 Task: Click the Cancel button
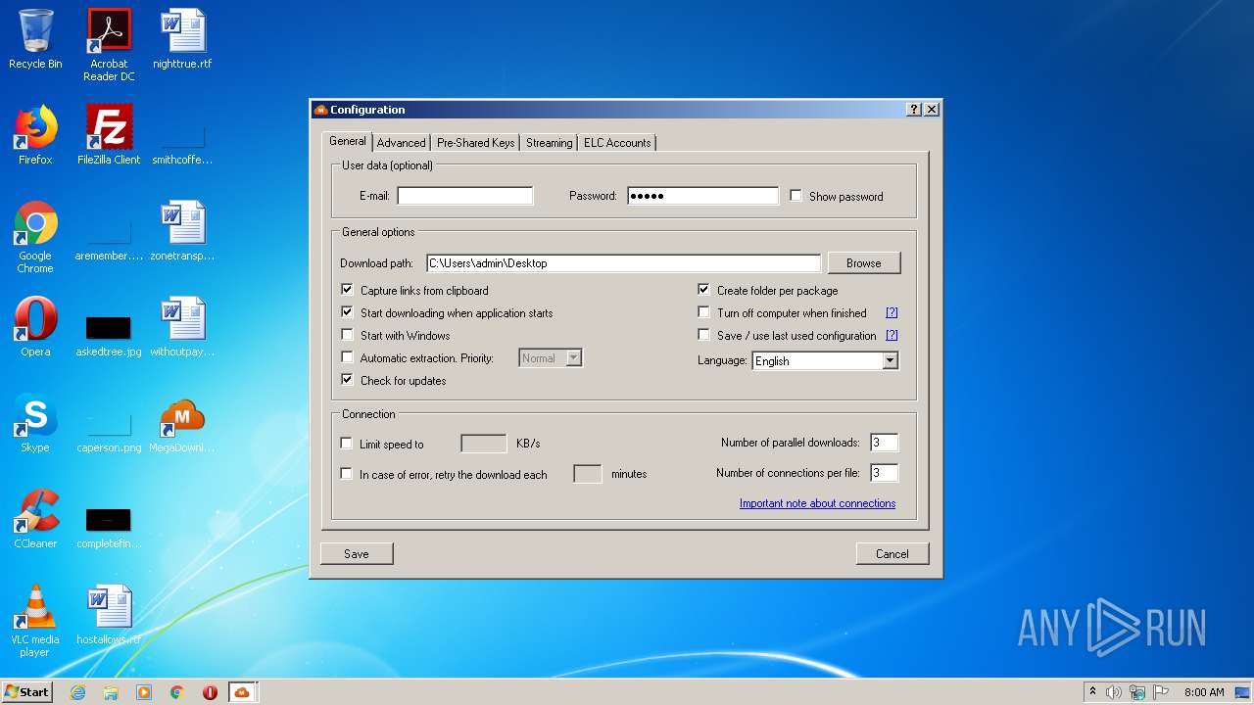892,553
